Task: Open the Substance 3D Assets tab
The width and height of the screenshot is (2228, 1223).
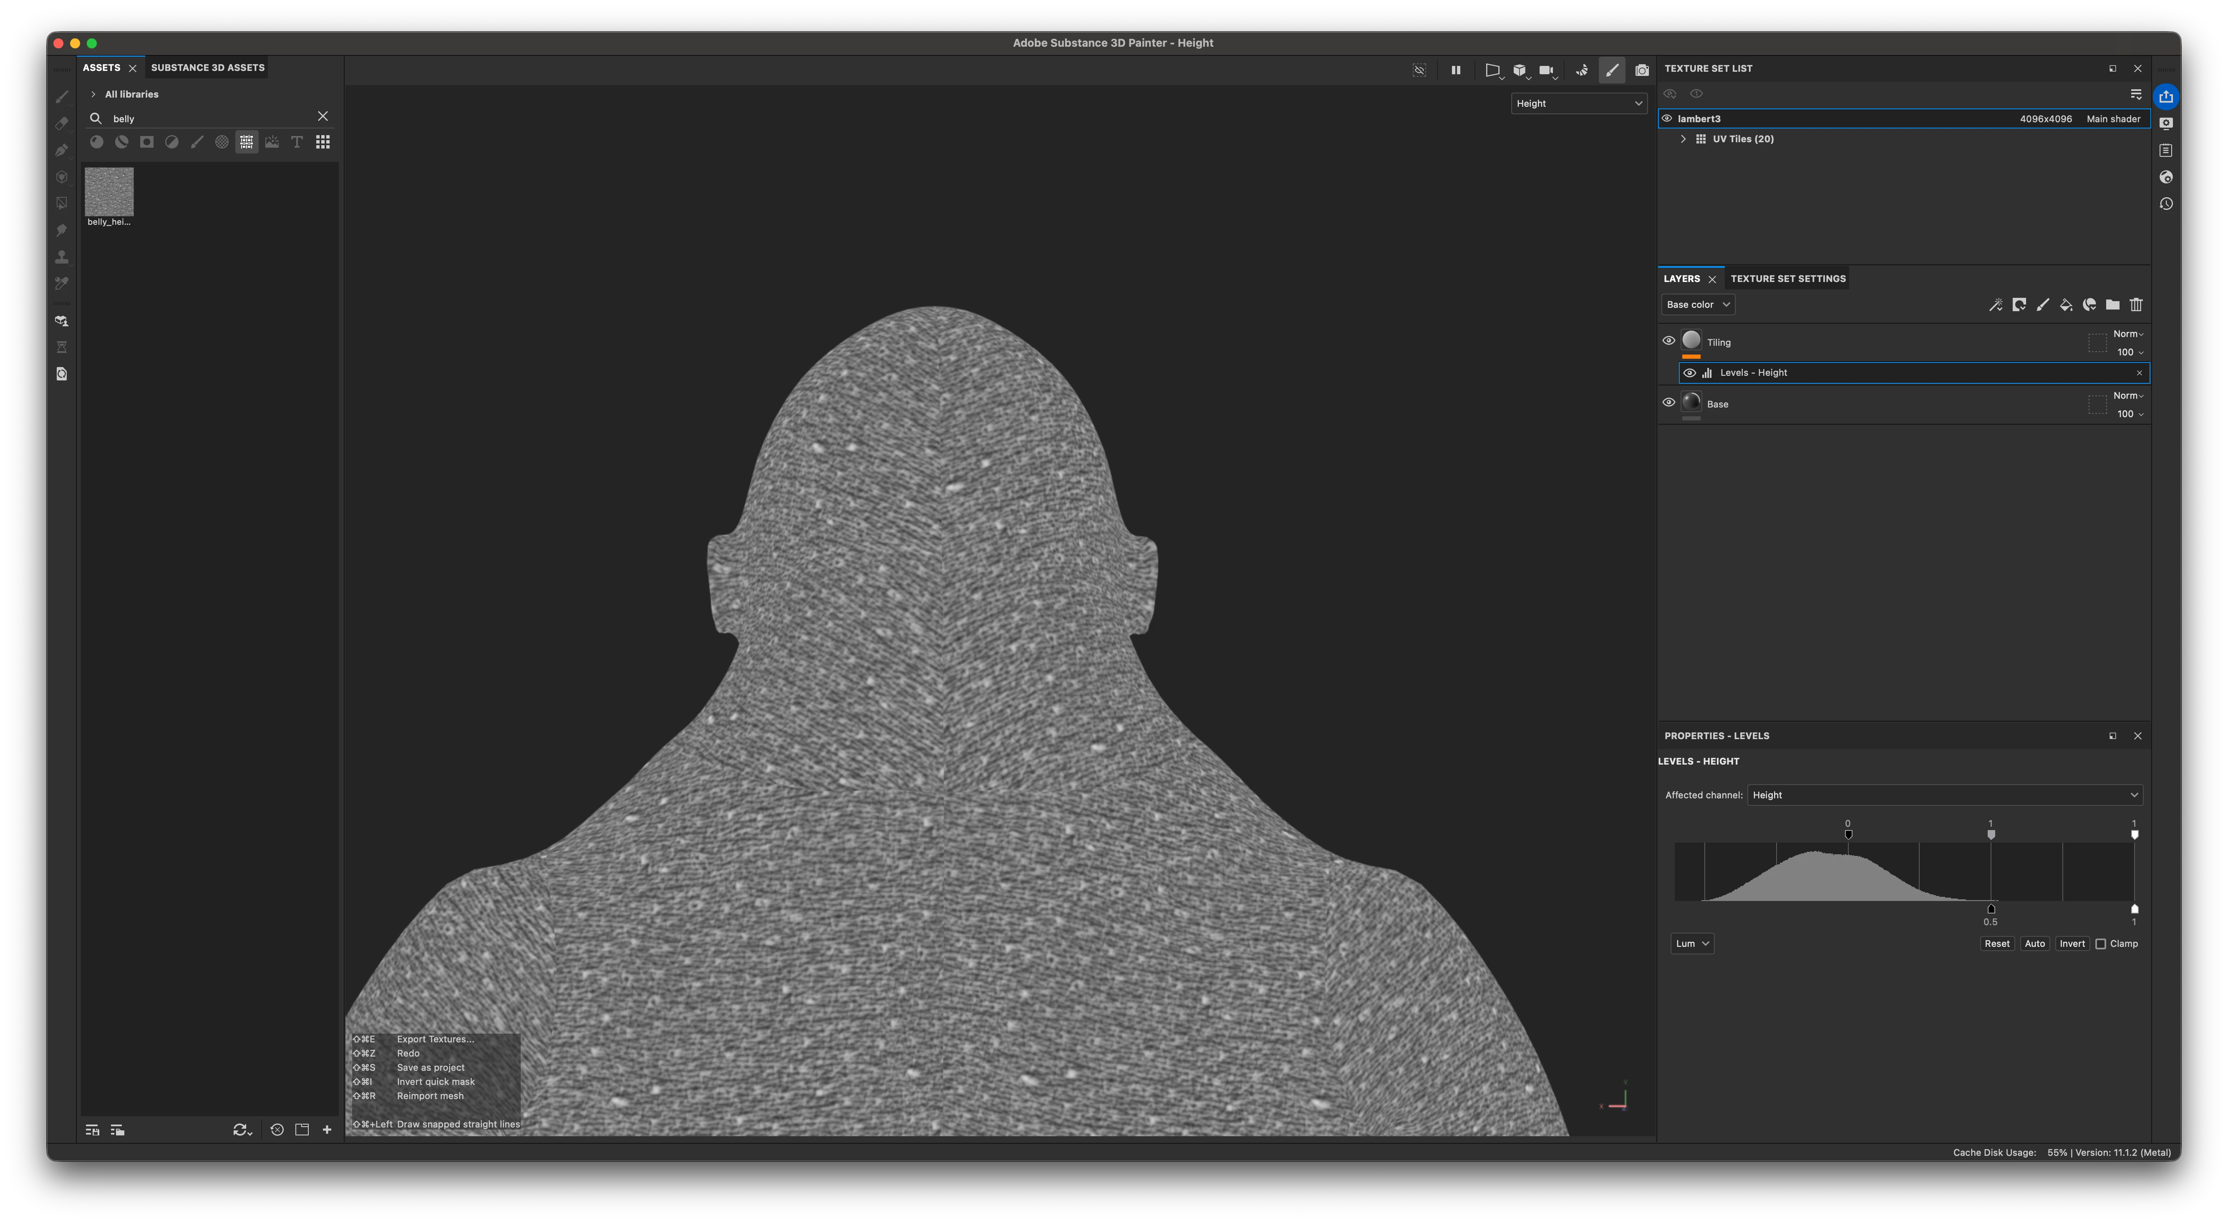Action: (208, 68)
